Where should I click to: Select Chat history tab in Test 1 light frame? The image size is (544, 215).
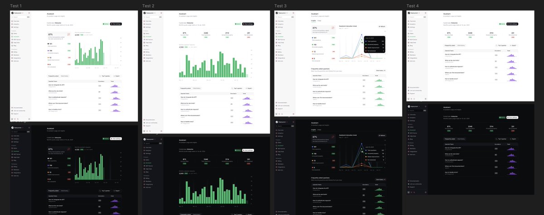[x=65, y=76]
